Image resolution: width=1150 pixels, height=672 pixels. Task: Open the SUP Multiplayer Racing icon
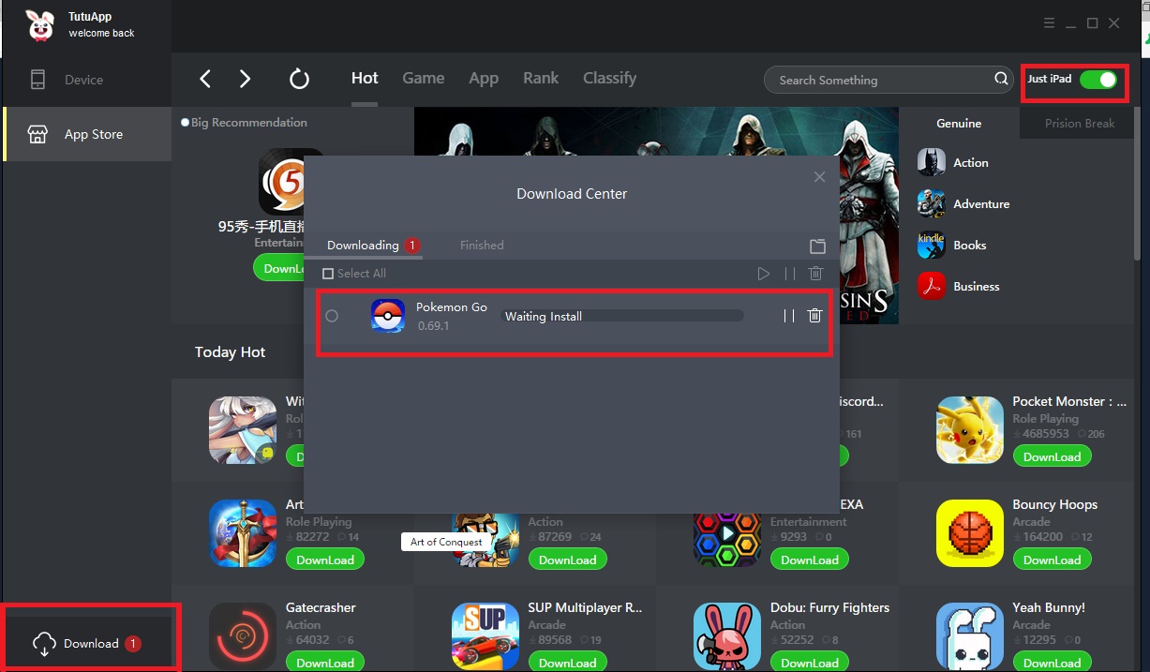pyautogui.click(x=485, y=636)
